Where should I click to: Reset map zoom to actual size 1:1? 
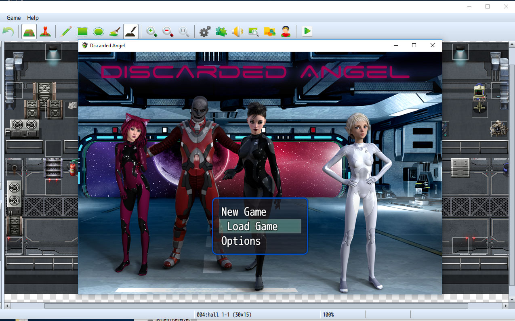click(x=184, y=31)
